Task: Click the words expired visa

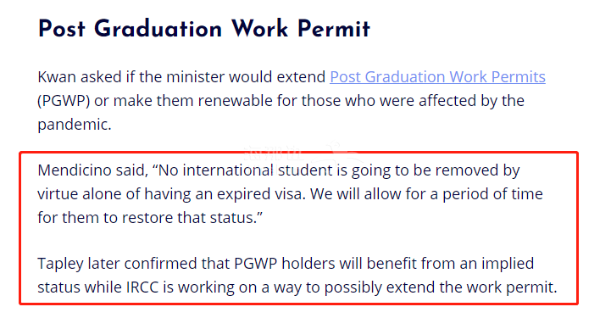Action: 261,194
